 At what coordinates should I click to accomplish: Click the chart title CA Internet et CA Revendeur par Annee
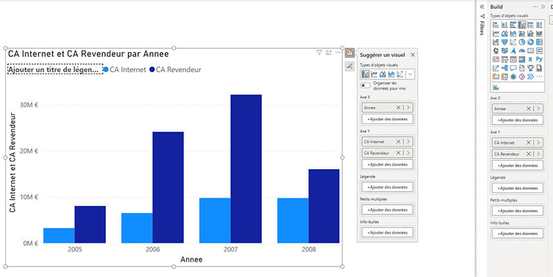[x=88, y=54]
